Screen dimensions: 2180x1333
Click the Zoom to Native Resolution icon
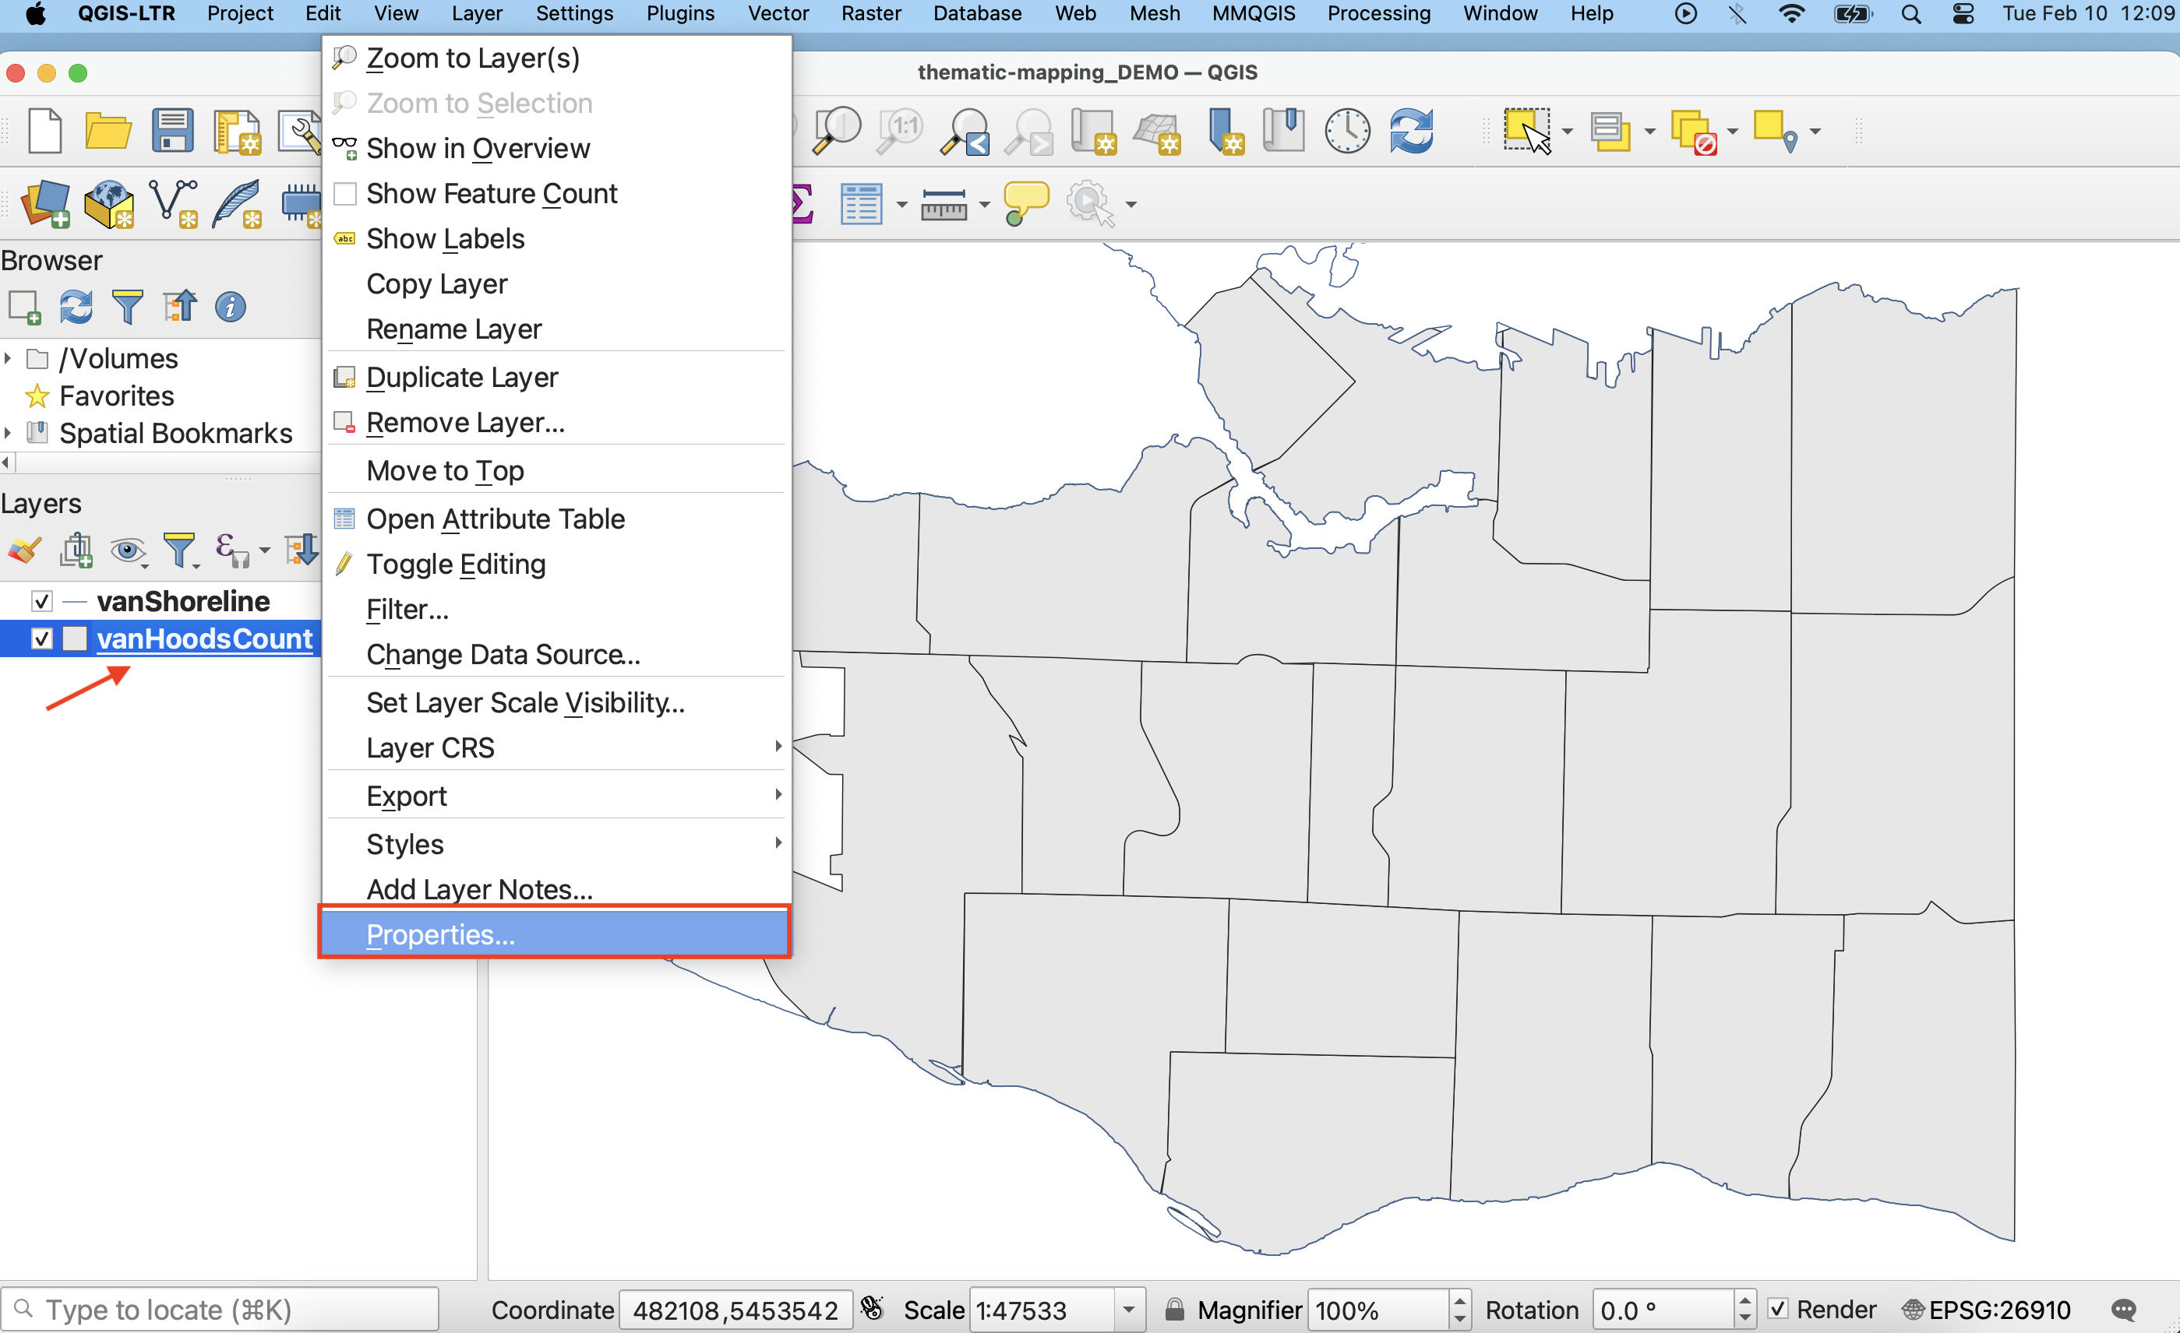point(901,131)
